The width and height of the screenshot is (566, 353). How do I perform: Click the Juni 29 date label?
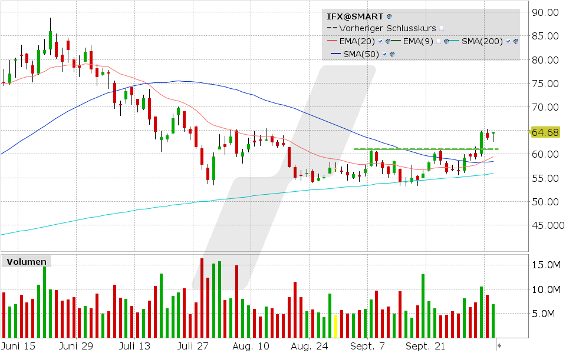pos(76,346)
